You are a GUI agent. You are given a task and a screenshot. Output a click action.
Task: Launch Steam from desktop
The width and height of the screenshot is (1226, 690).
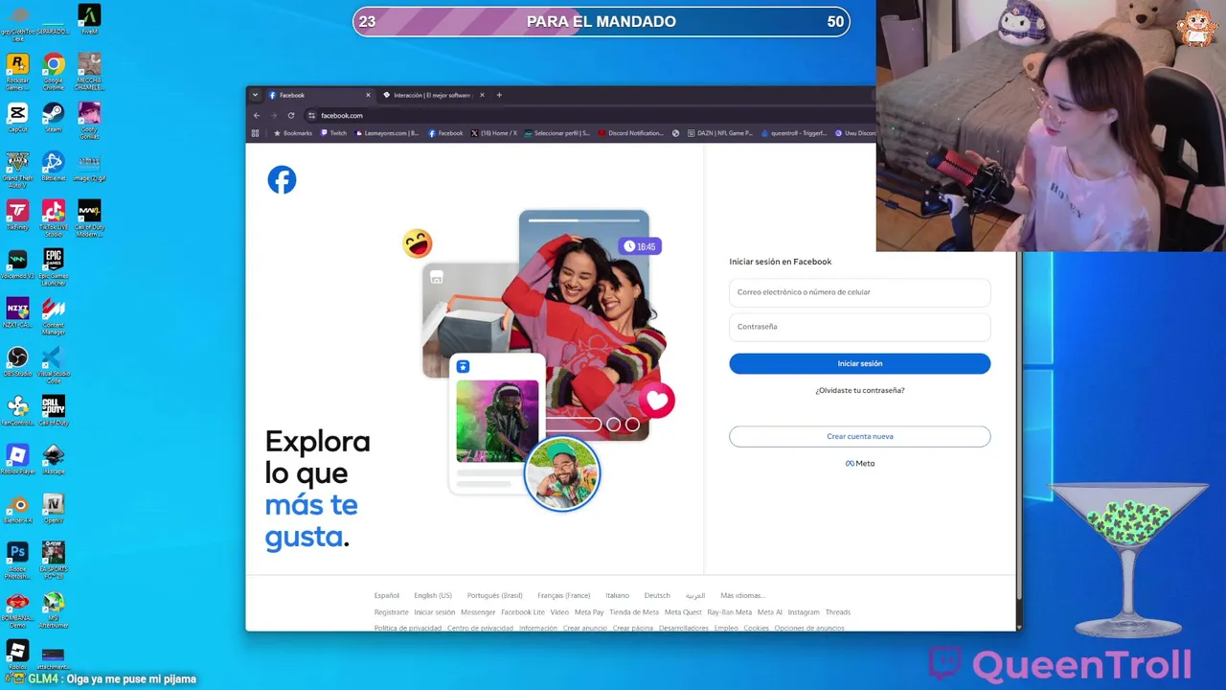(x=54, y=118)
